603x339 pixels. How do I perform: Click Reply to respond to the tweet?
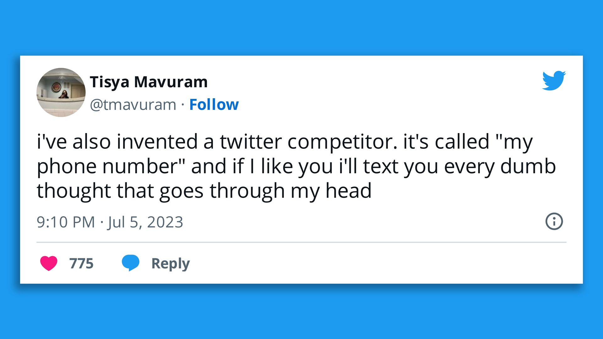coord(170,264)
